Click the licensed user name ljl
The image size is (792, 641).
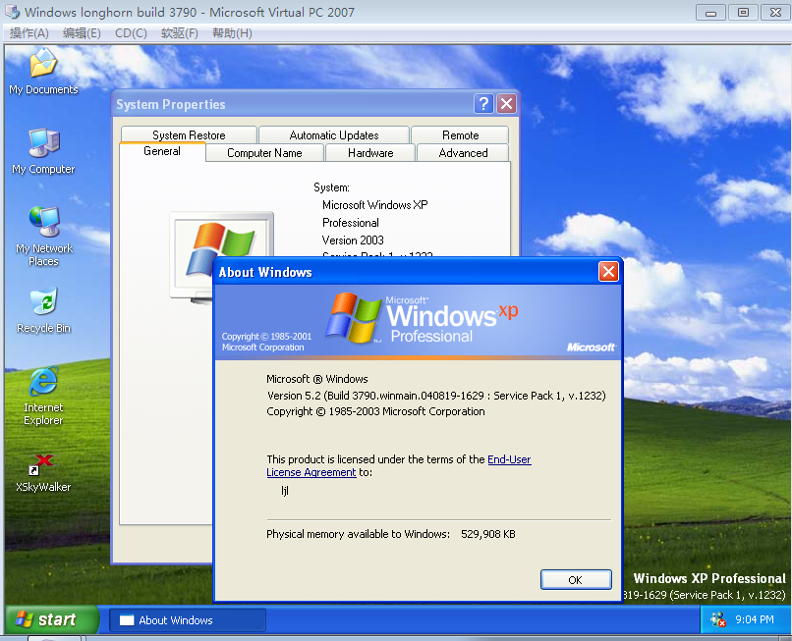click(x=285, y=491)
